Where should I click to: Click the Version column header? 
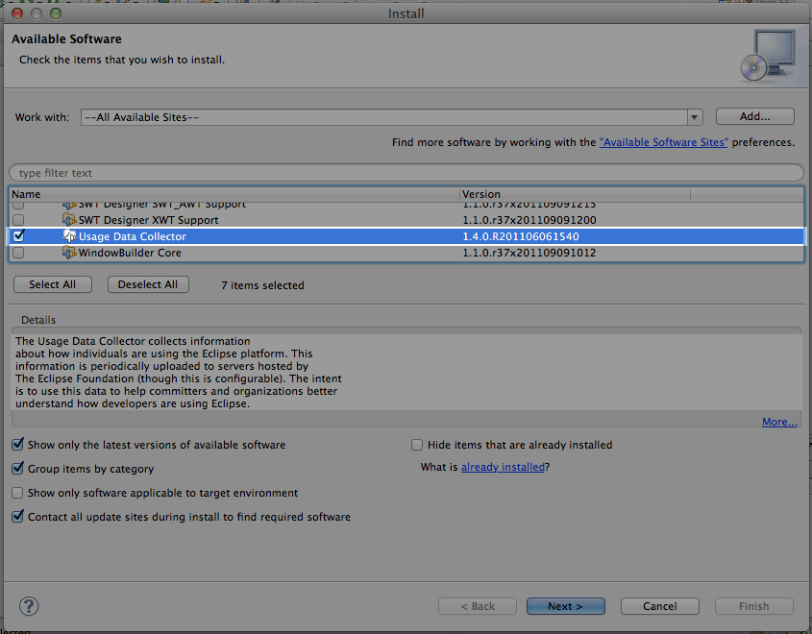click(575, 194)
